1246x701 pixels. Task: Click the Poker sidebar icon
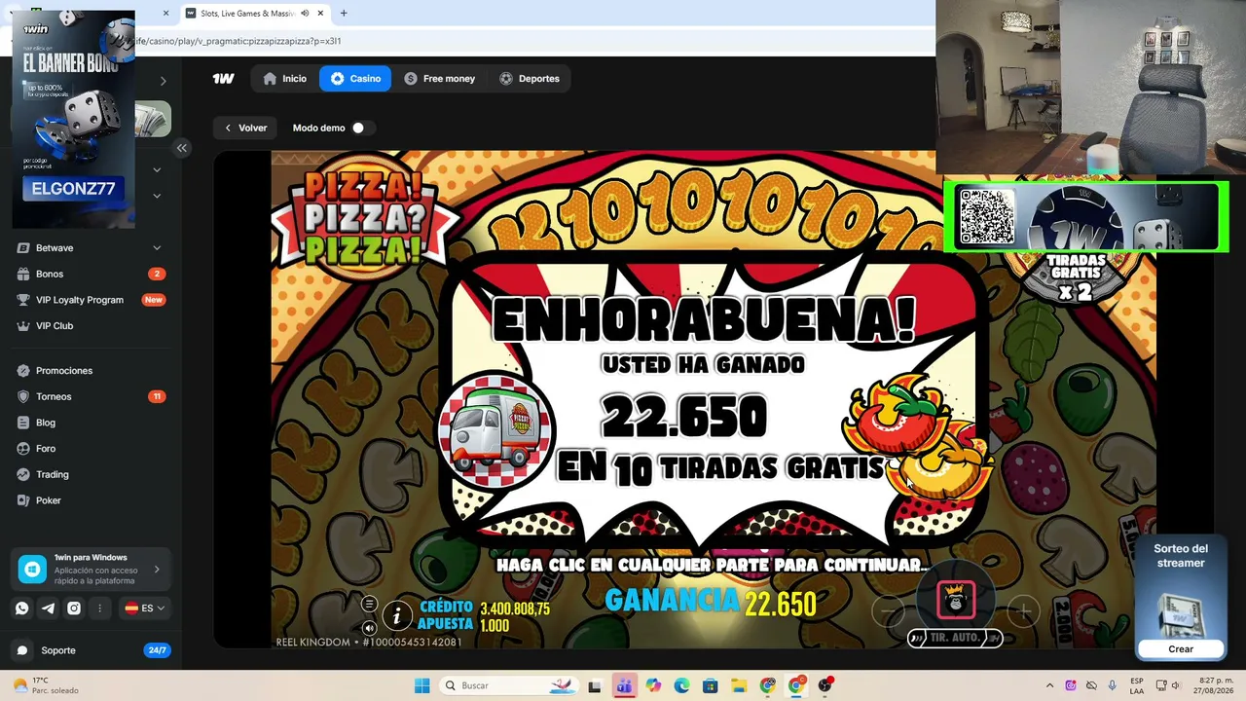pos(23,500)
